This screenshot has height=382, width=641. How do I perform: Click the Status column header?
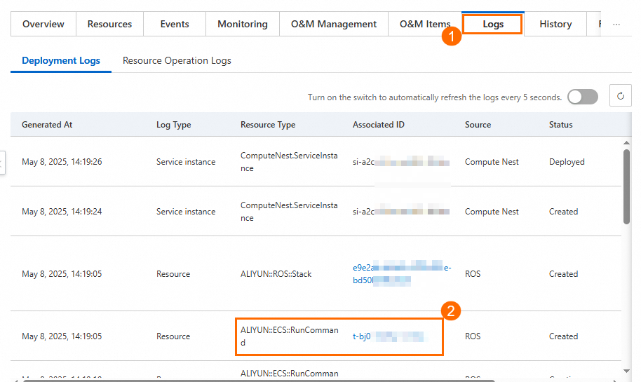pyautogui.click(x=560, y=125)
